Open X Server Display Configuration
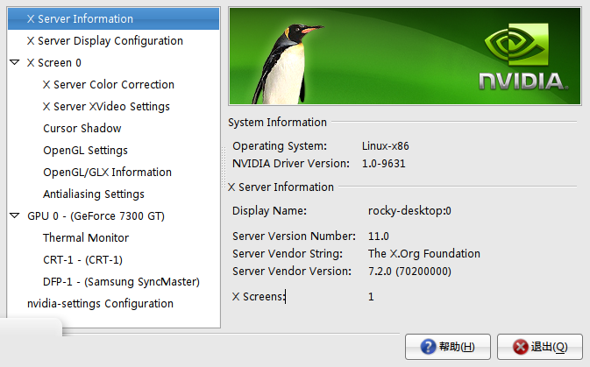Viewport: 590px width, 367px height. click(x=104, y=40)
